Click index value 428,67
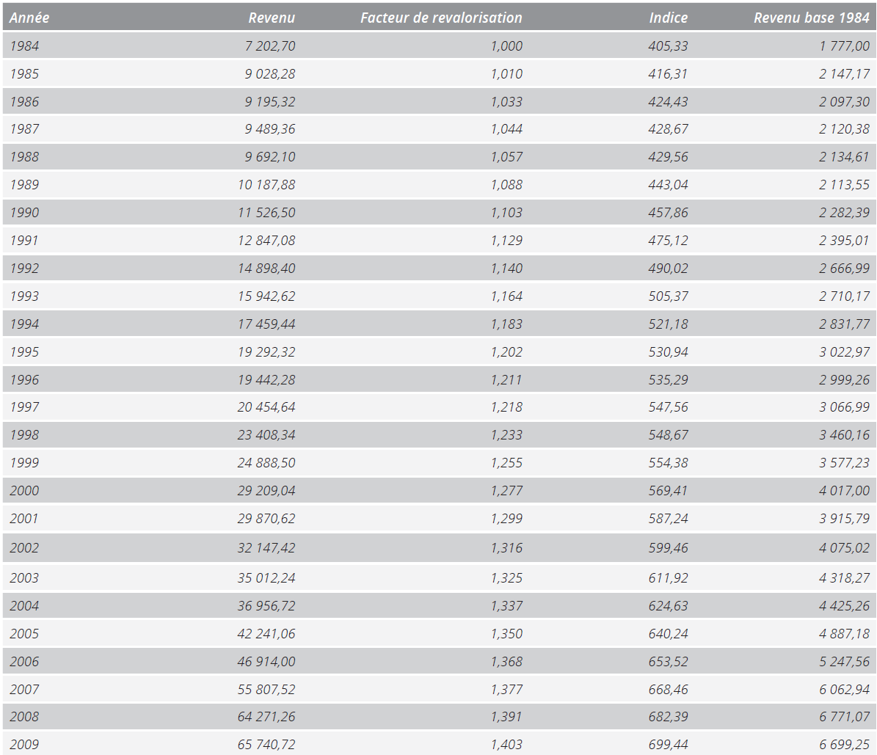The height and width of the screenshot is (755, 877). tap(668, 129)
